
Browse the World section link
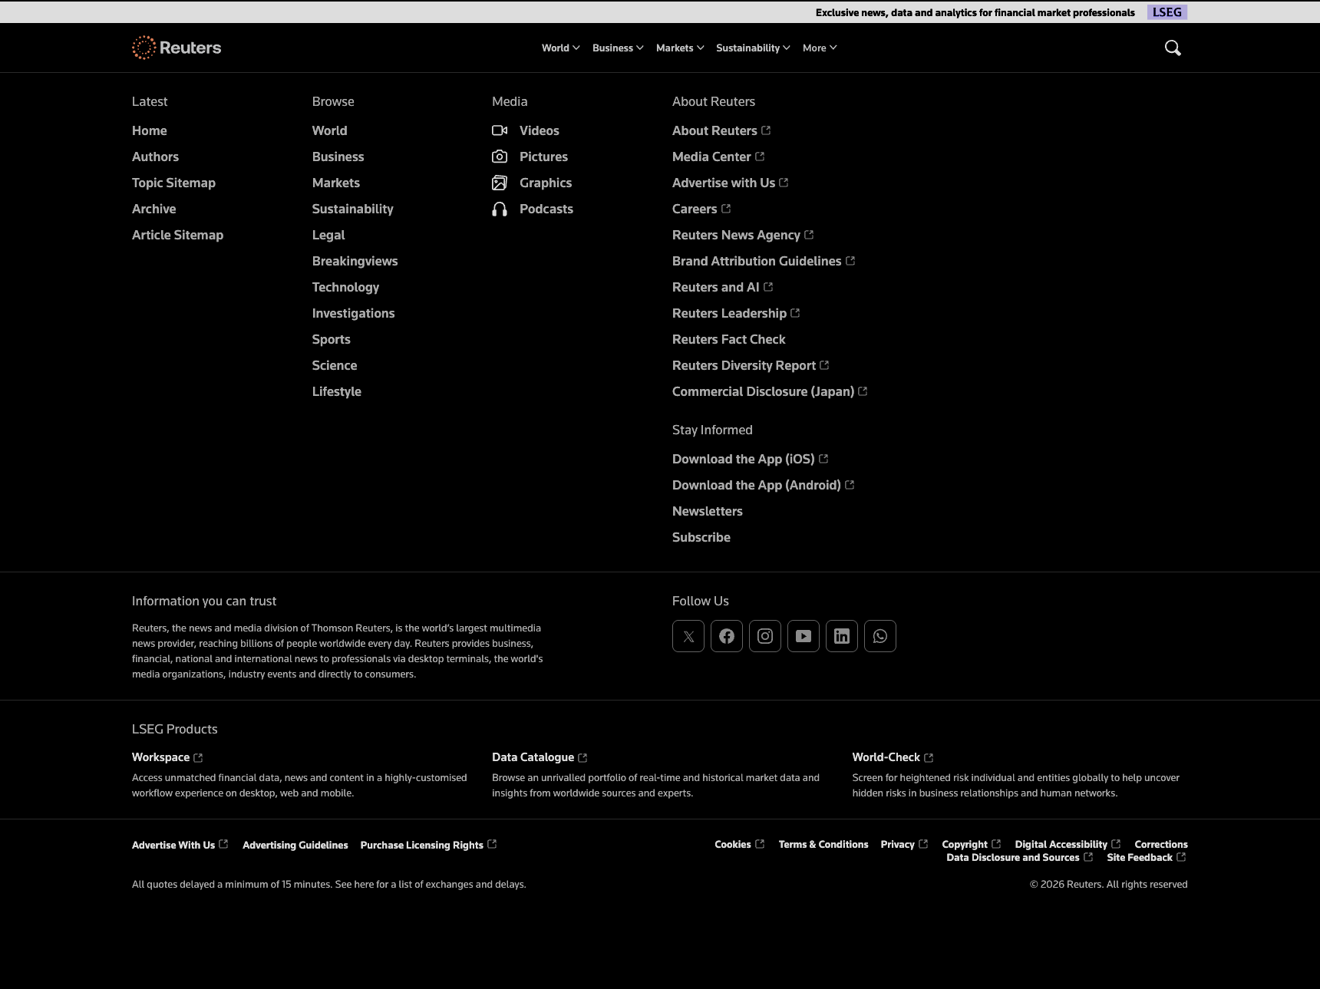[x=329, y=130]
